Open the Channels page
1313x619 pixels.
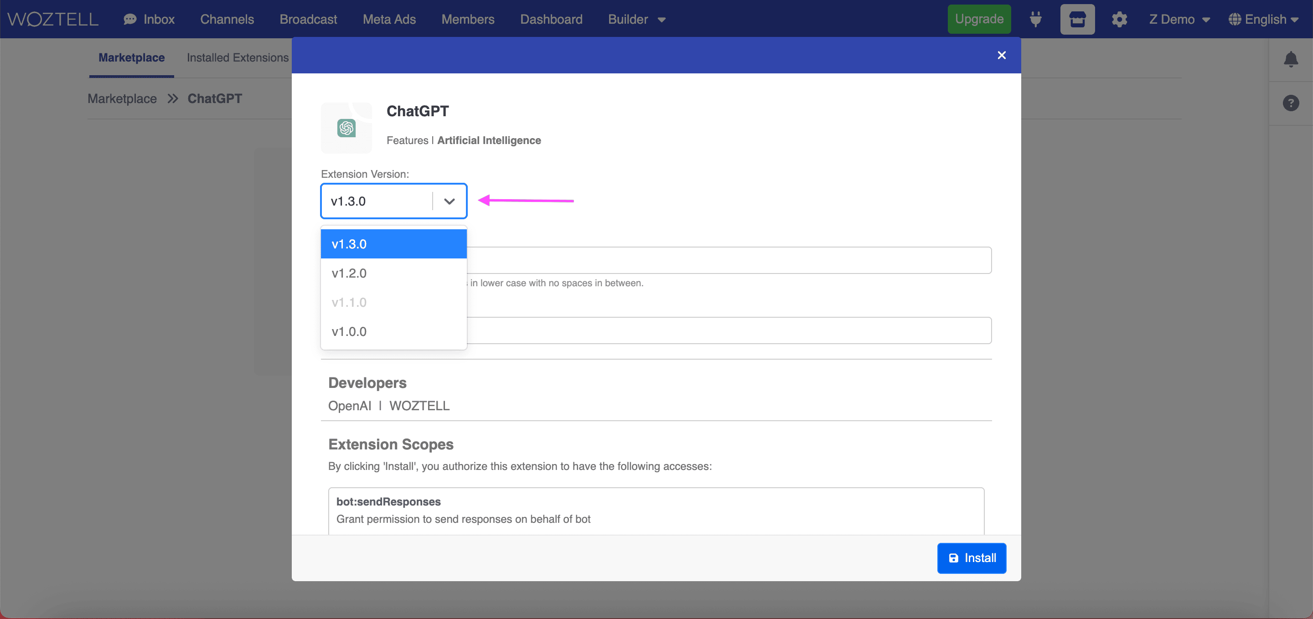227,19
